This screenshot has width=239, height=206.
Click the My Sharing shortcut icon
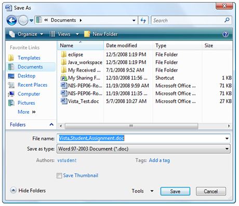[x=64, y=78]
